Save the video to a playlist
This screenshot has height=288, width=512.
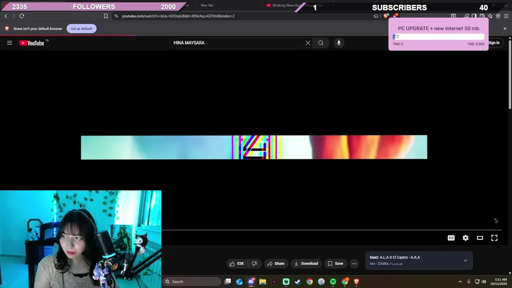[335, 264]
